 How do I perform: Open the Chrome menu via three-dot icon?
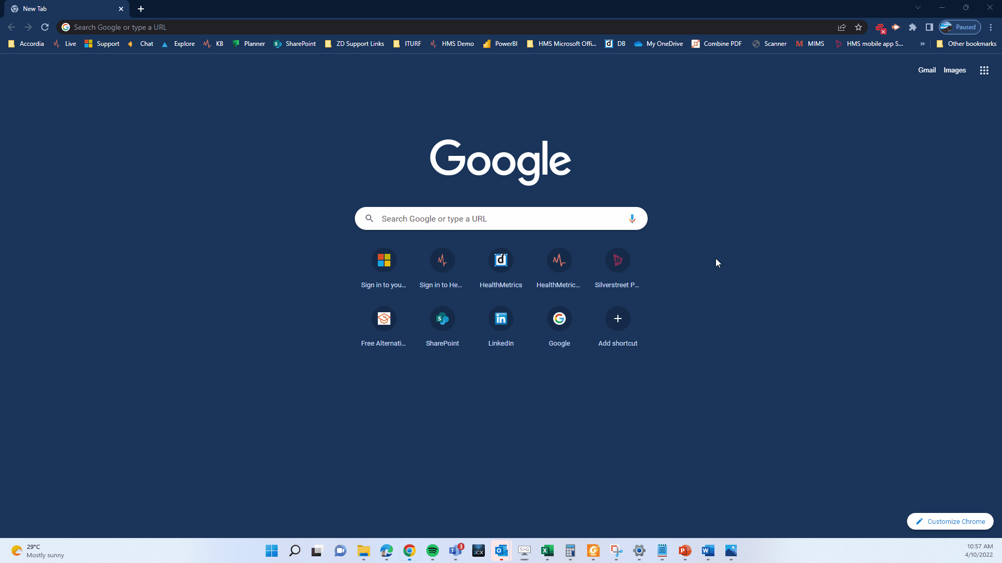991,27
